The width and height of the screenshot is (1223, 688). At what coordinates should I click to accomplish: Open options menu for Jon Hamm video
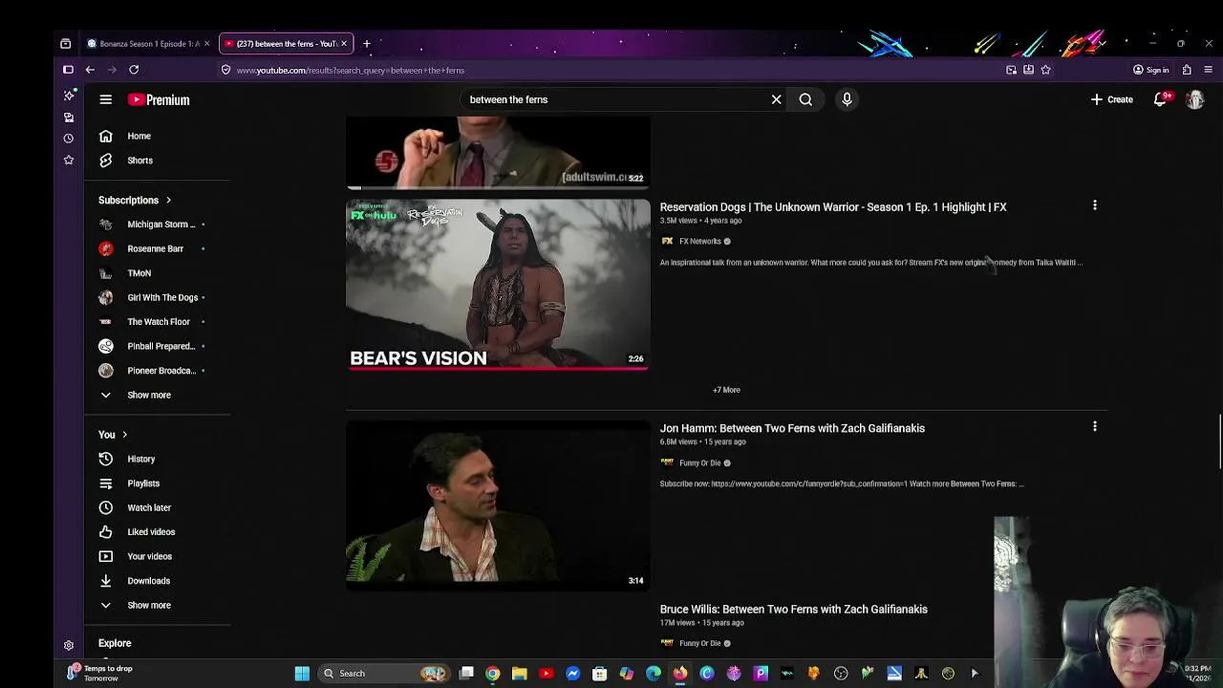click(x=1095, y=427)
